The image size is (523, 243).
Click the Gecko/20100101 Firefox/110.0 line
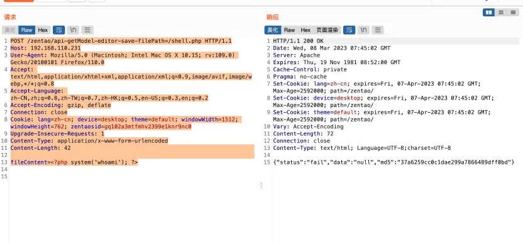[57, 62]
